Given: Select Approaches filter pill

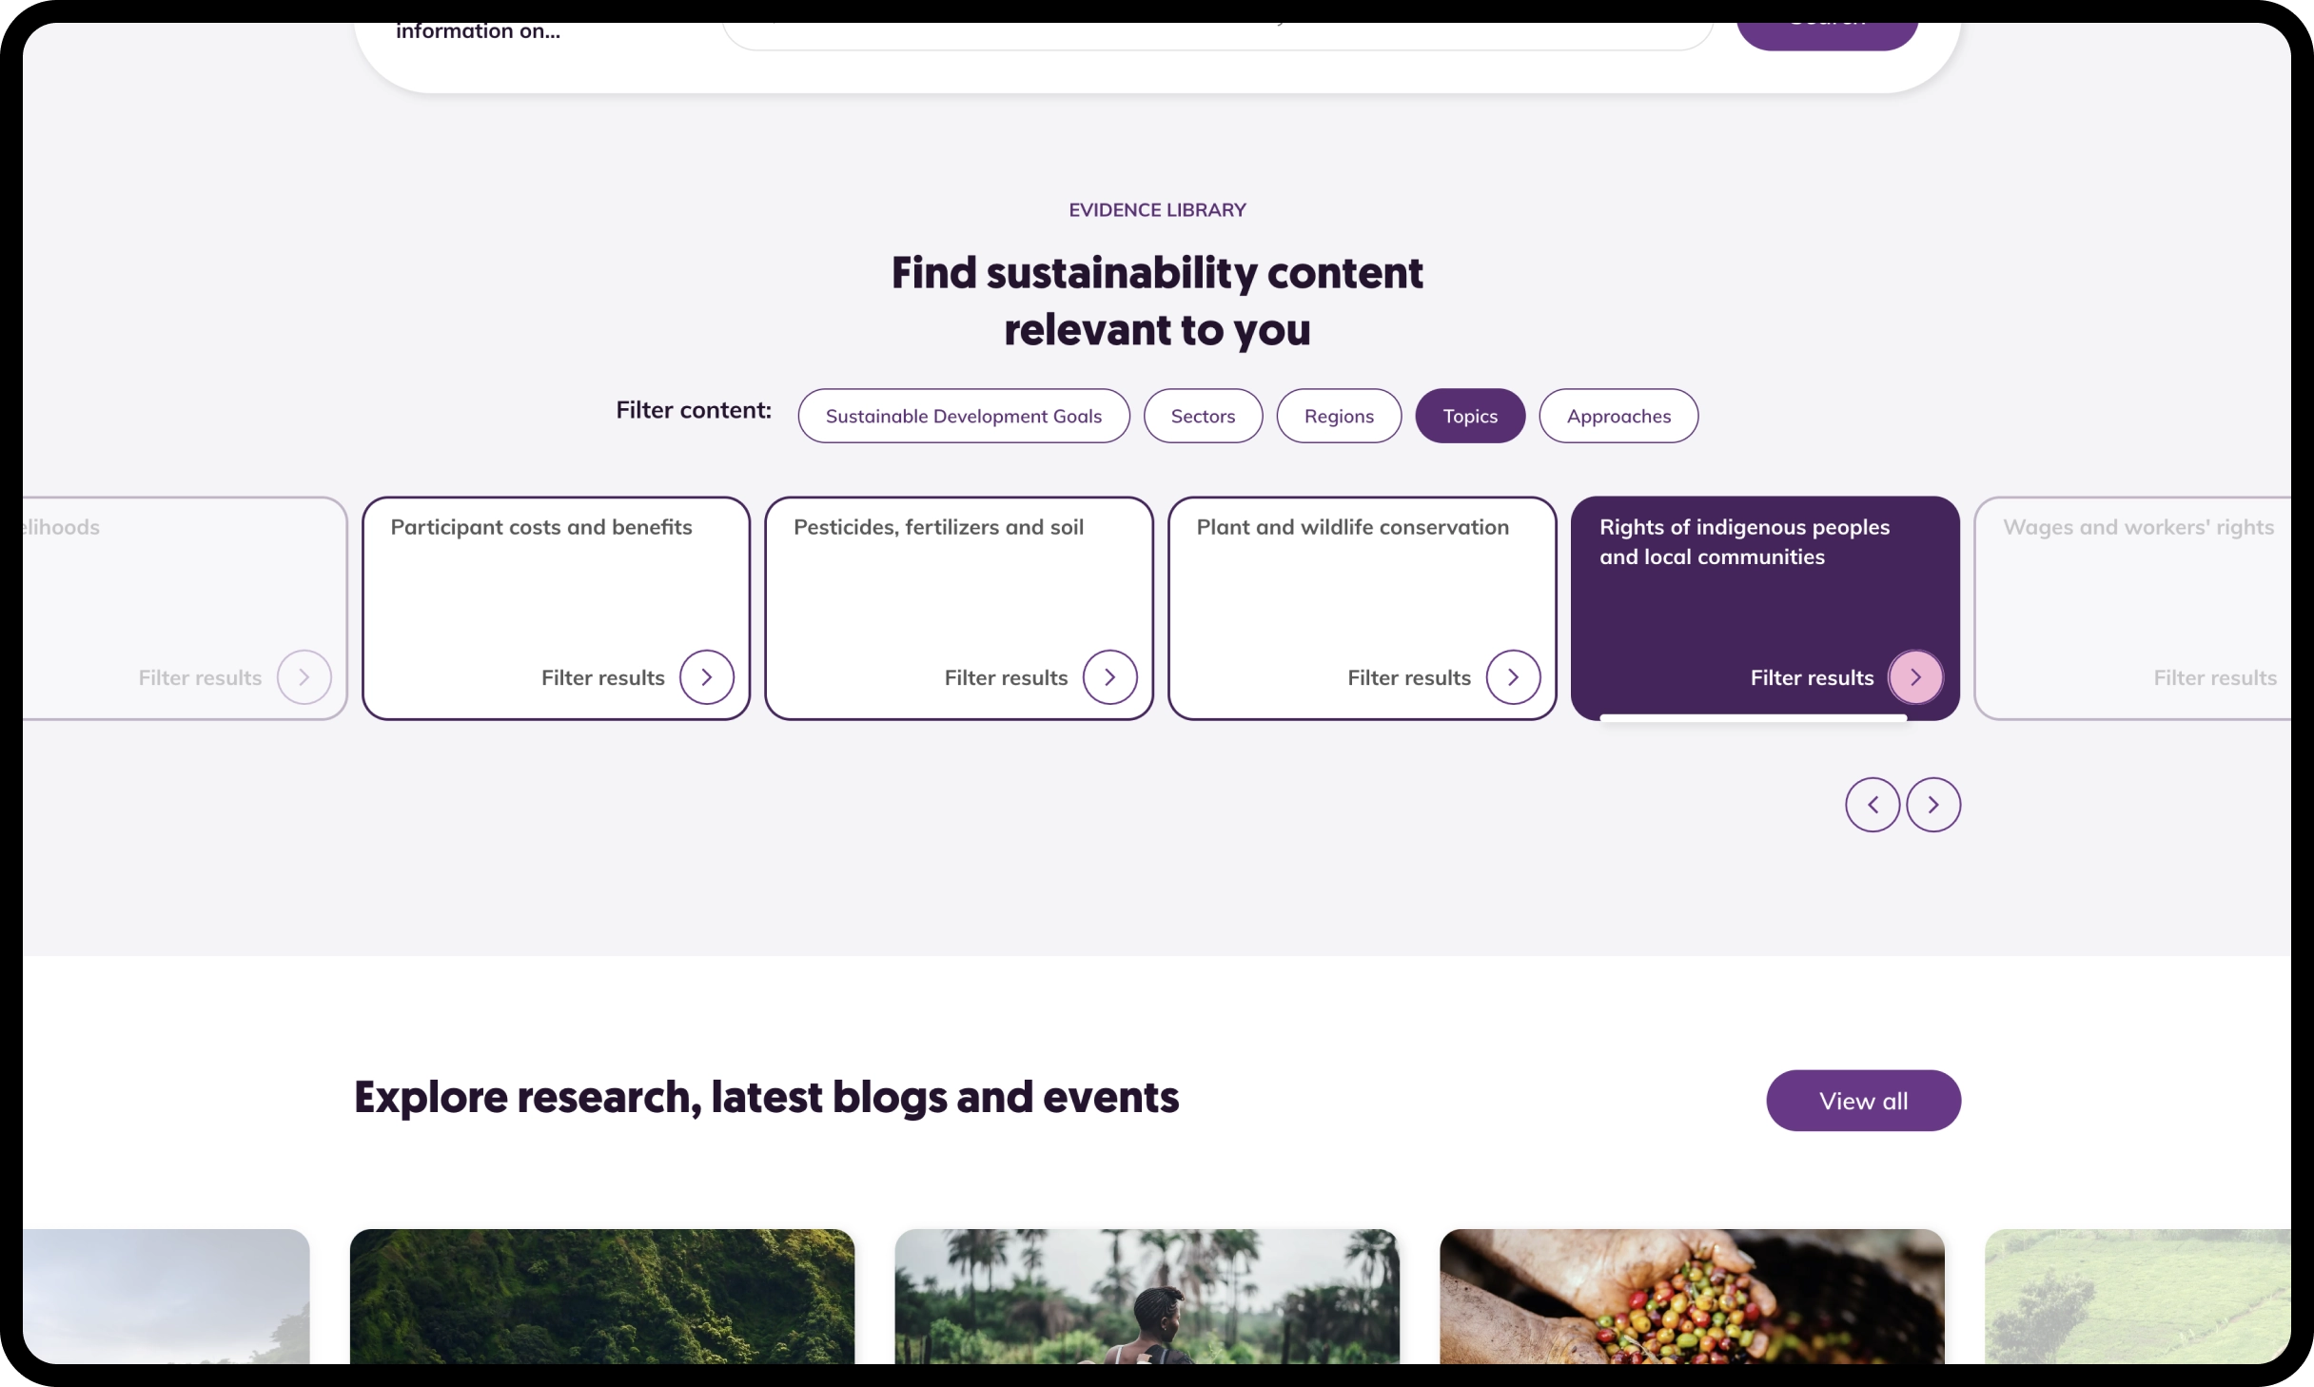Looking at the screenshot, I should [1618, 416].
